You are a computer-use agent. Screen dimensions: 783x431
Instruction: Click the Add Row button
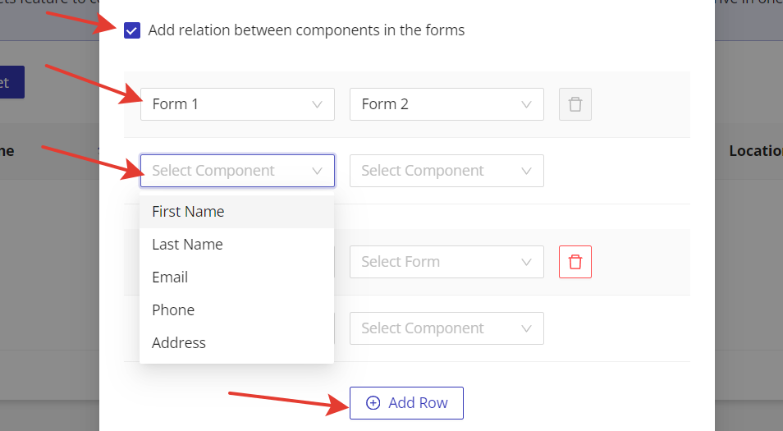coord(406,403)
